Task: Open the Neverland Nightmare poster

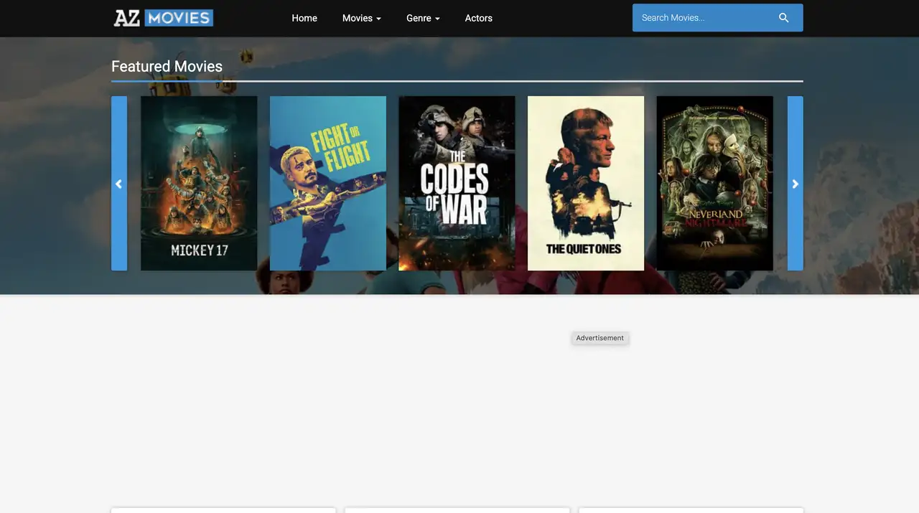Action: click(715, 184)
